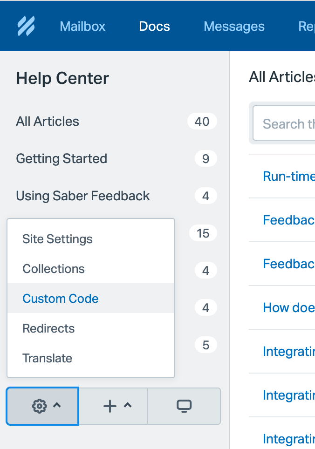Click Translate in the settings menu
This screenshot has height=449, width=315.
pyautogui.click(x=47, y=359)
